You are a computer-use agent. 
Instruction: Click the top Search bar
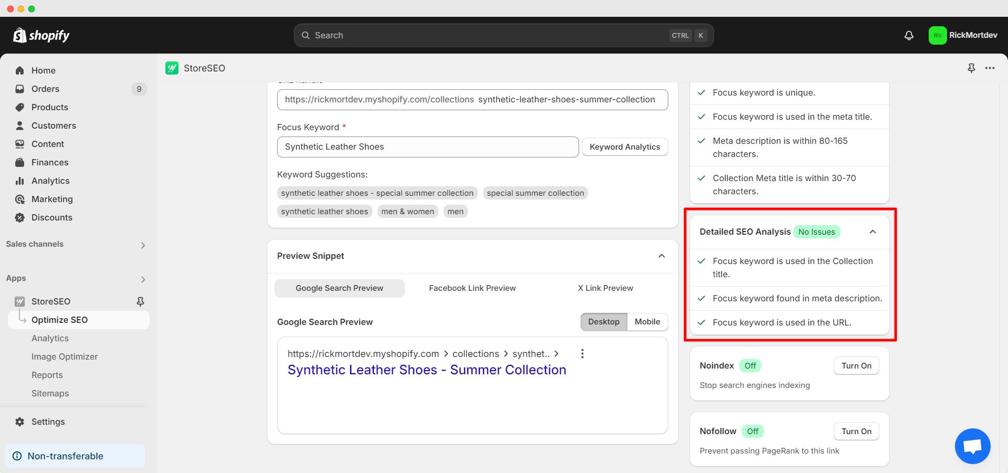click(503, 35)
